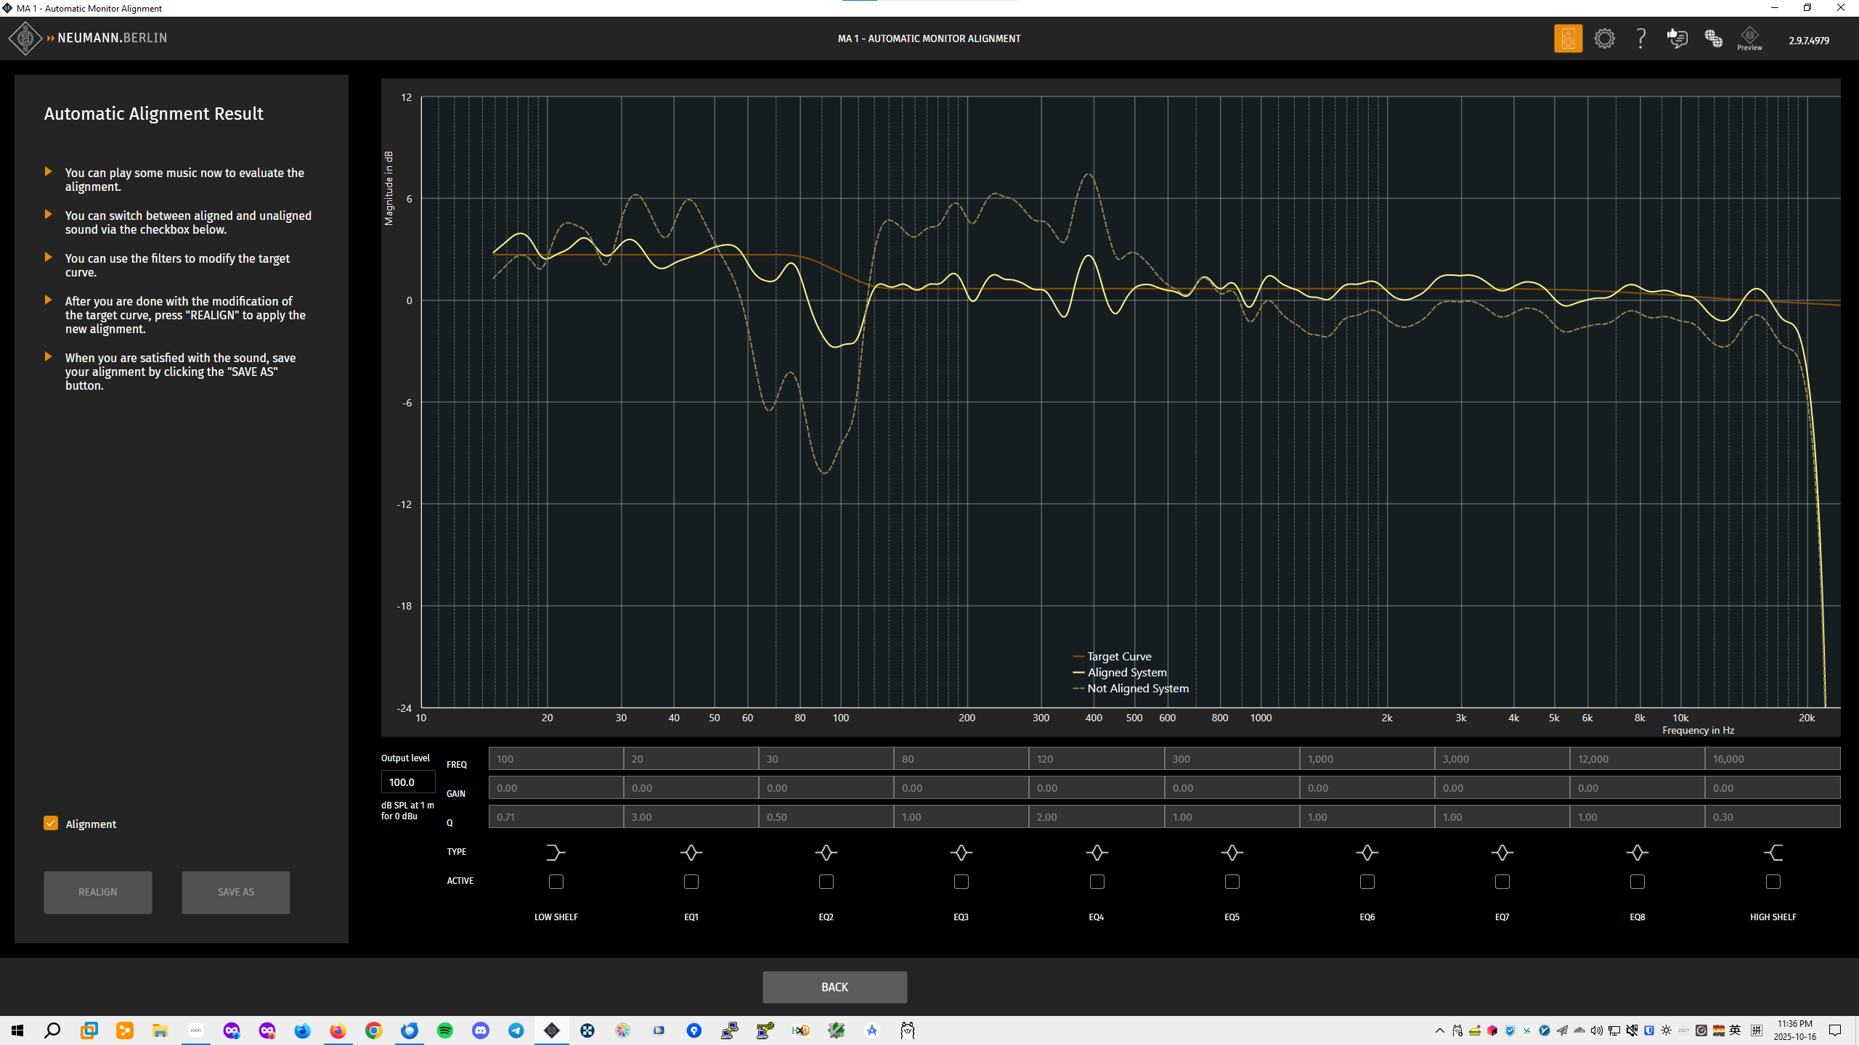Go back with the BACK button
Viewport: 1859px width, 1045px height.
pyautogui.click(x=834, y=987)
